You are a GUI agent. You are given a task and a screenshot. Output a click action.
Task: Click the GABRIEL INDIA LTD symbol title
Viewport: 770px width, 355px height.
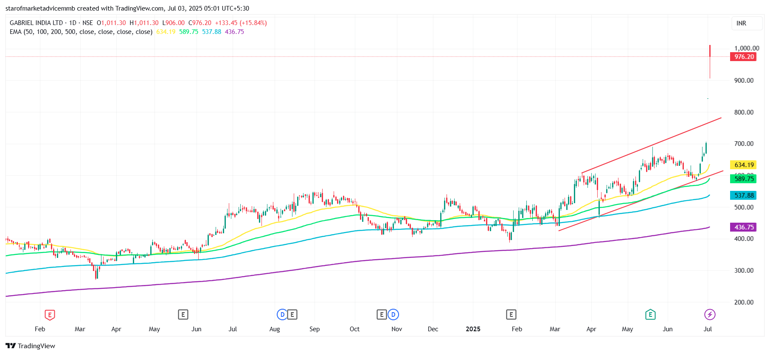(36, 23)
